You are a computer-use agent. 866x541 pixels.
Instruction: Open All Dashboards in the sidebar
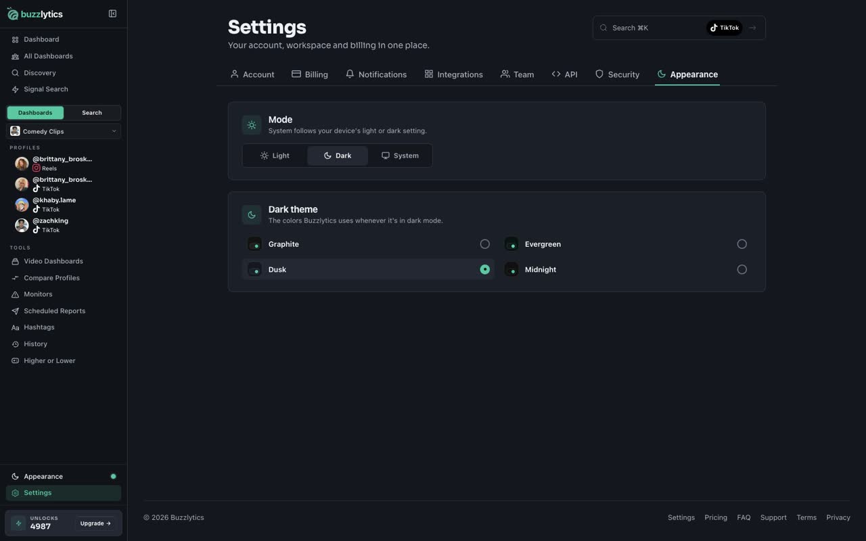pyautogui.click(x=64, y=56)
